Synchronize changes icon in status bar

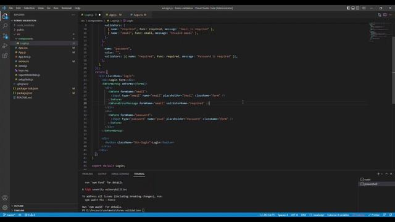pos(20,215)
